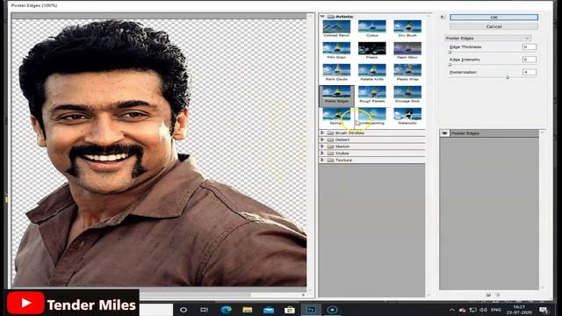Click the delete effect layer icon

498,295
